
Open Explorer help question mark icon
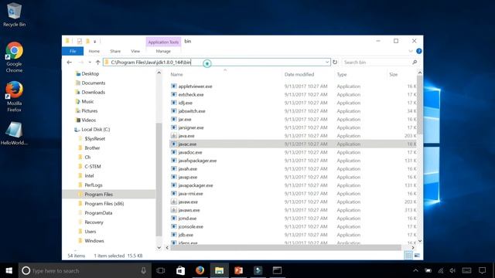click(x=419, y=51)
